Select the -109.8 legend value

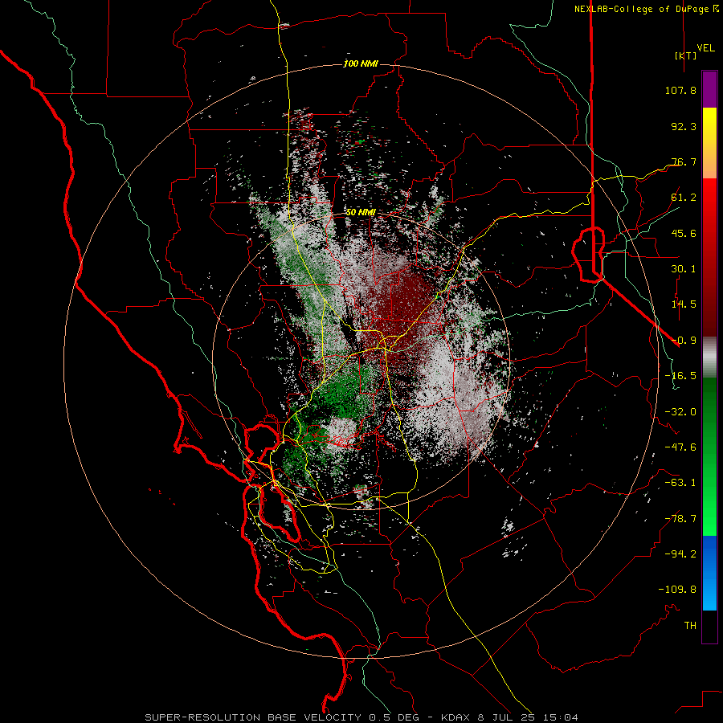pos(677,590)
